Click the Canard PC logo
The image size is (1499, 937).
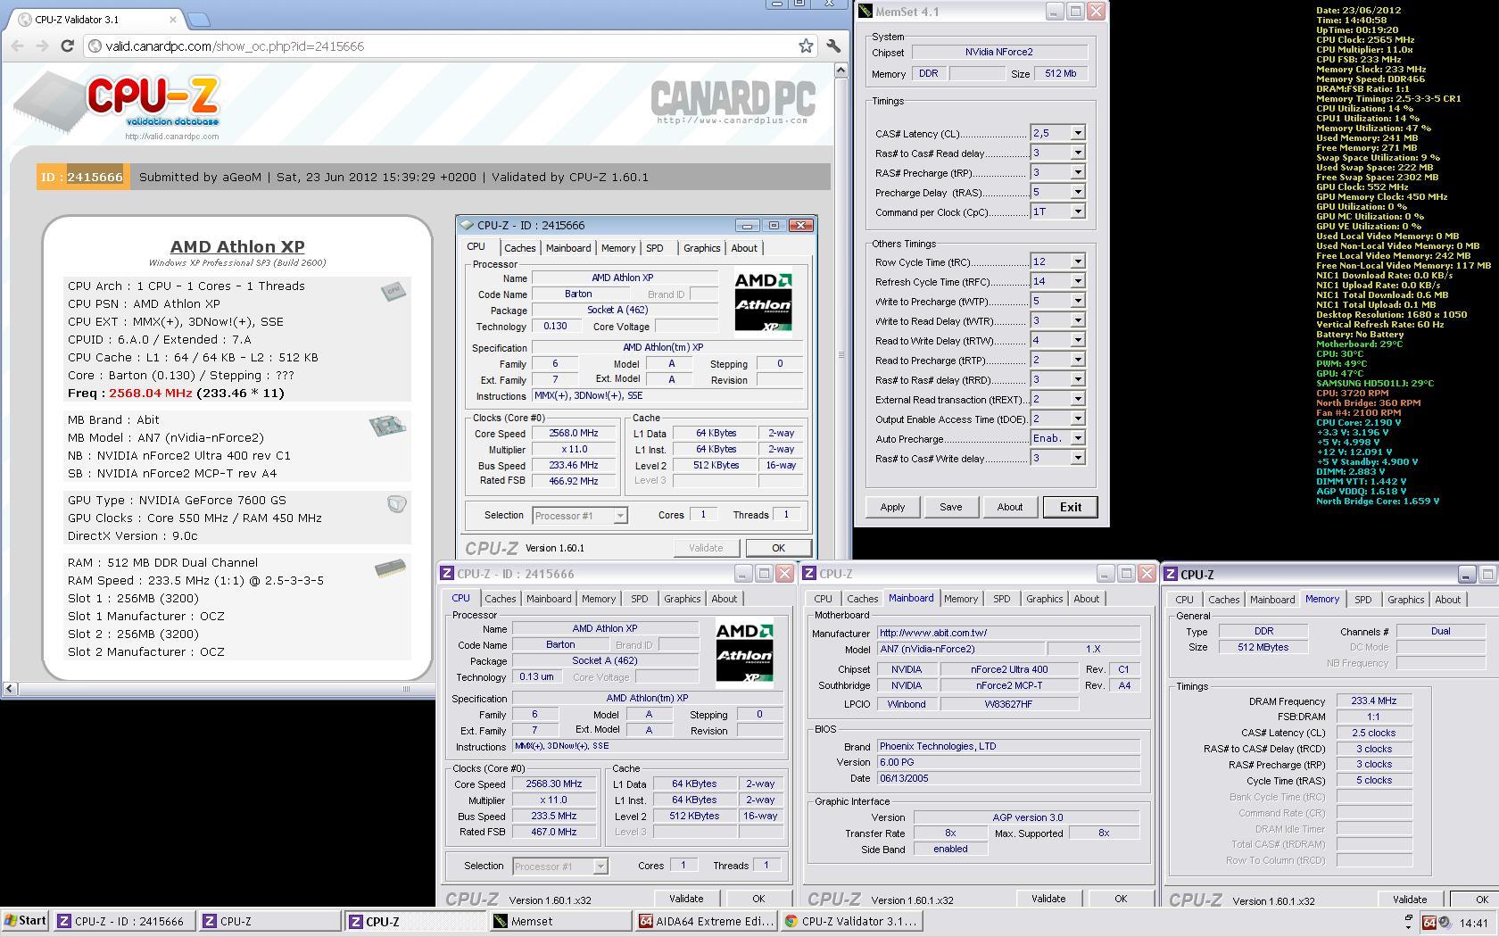pyautogui.click(x=733, y=102)
